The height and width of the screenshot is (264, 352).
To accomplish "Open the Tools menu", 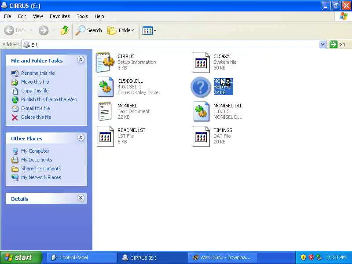I will (x=82, y=16).
